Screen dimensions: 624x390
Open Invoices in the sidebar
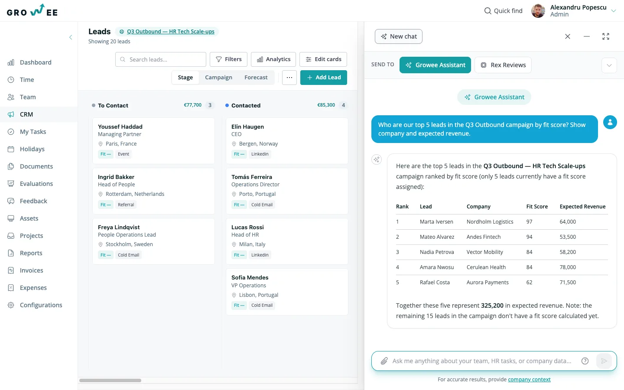point(32,270)
